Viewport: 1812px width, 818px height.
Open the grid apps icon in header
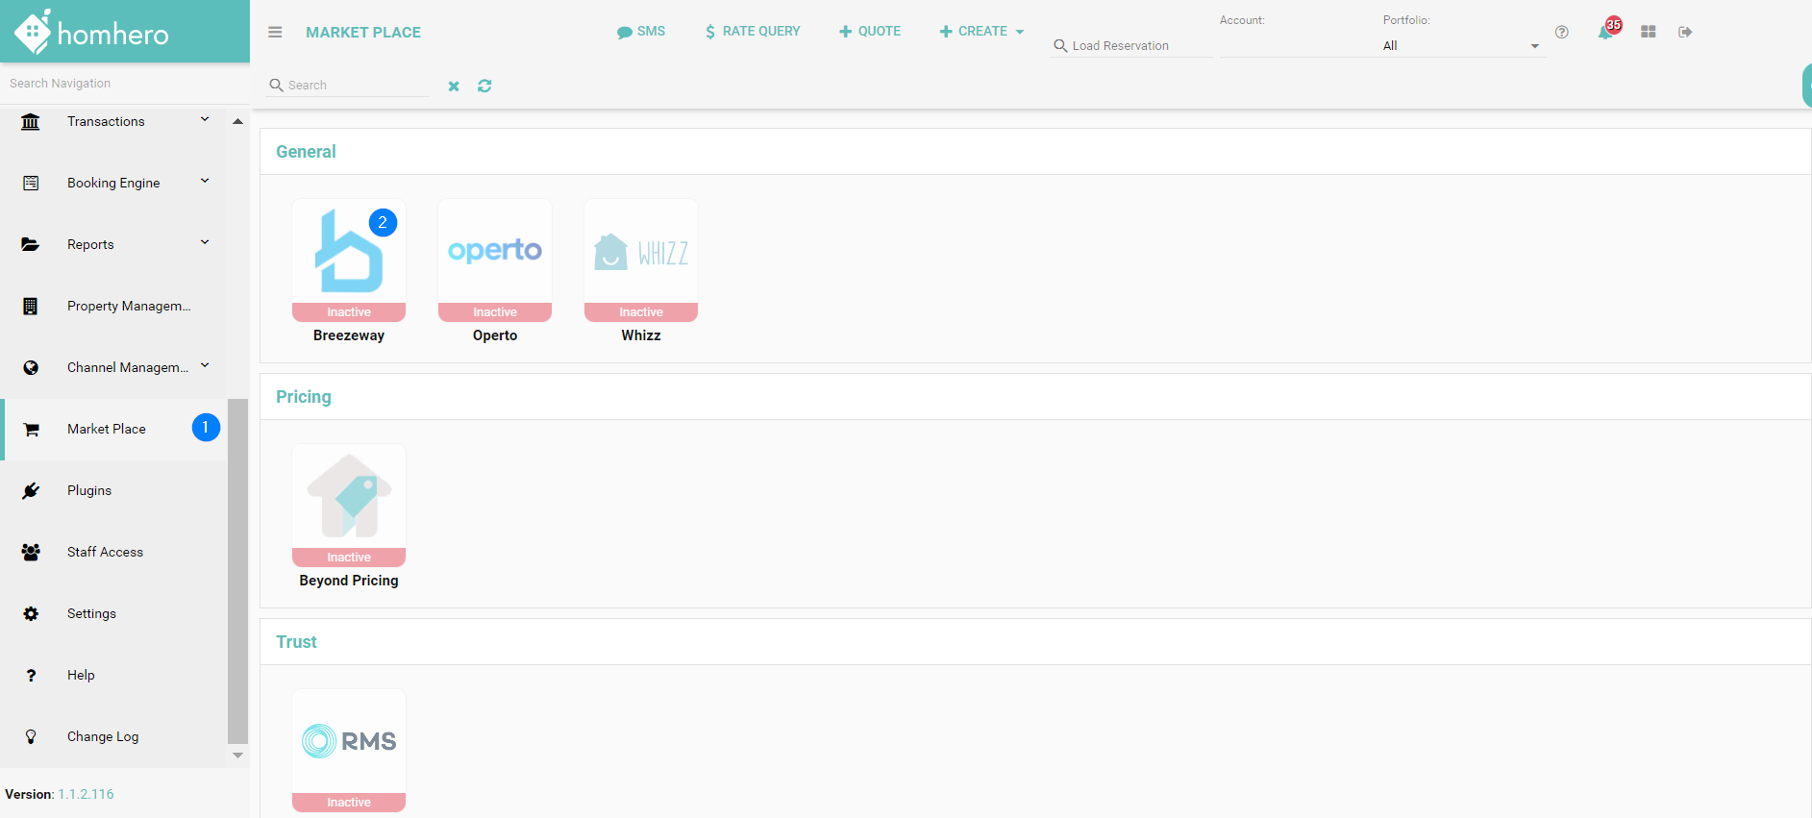1649,32
